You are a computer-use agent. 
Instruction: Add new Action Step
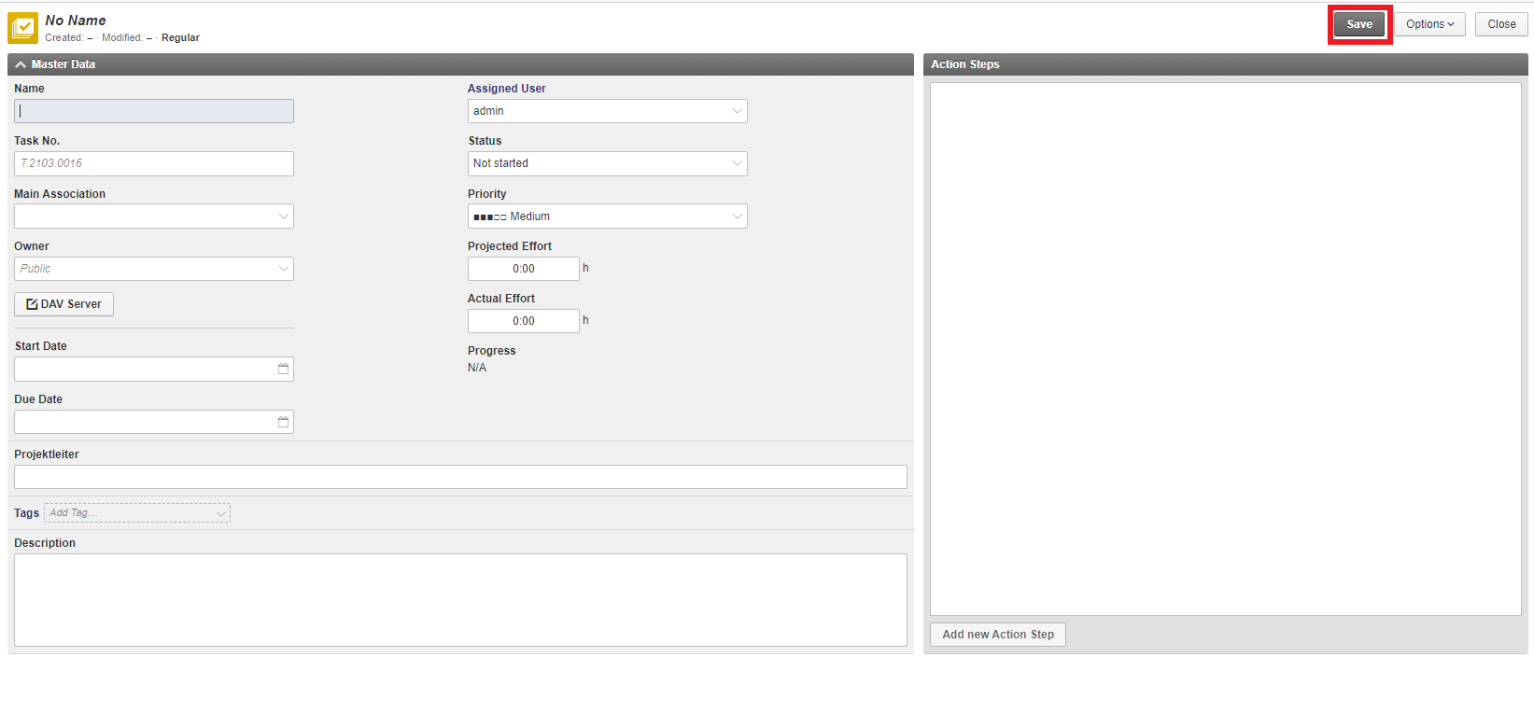click(997, 635)
